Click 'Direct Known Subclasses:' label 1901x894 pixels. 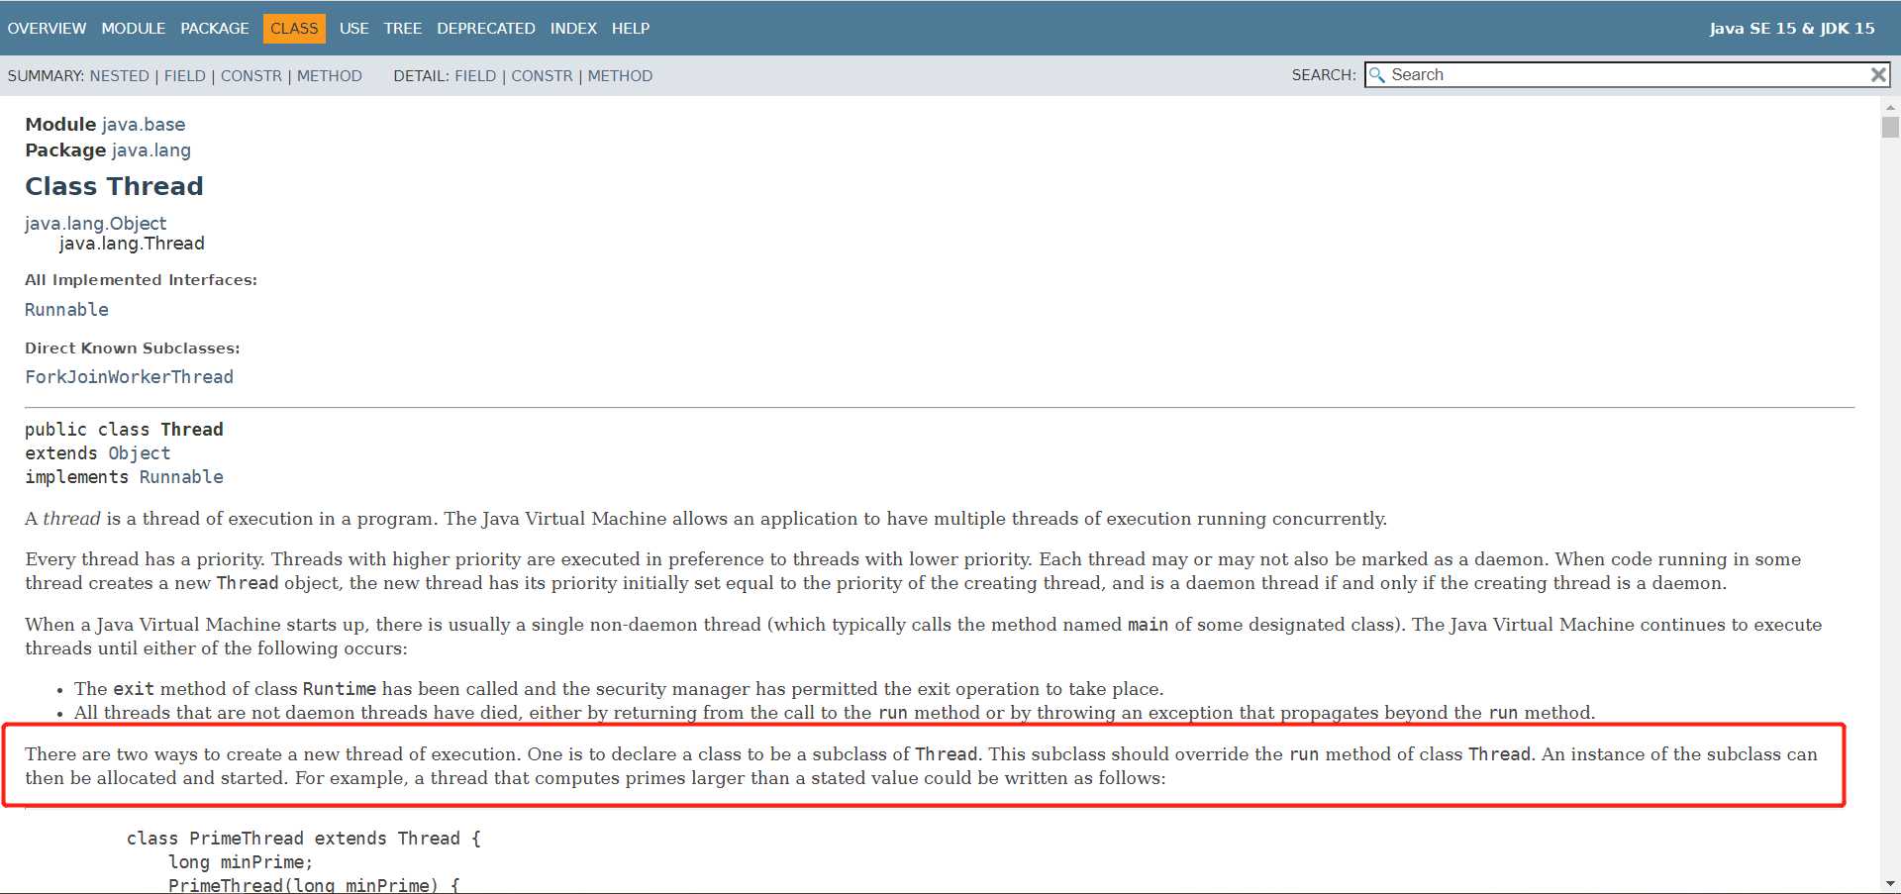point(133,348)
